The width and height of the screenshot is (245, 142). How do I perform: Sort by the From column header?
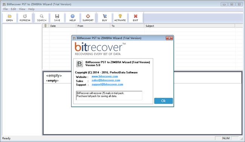pos(93,26)
